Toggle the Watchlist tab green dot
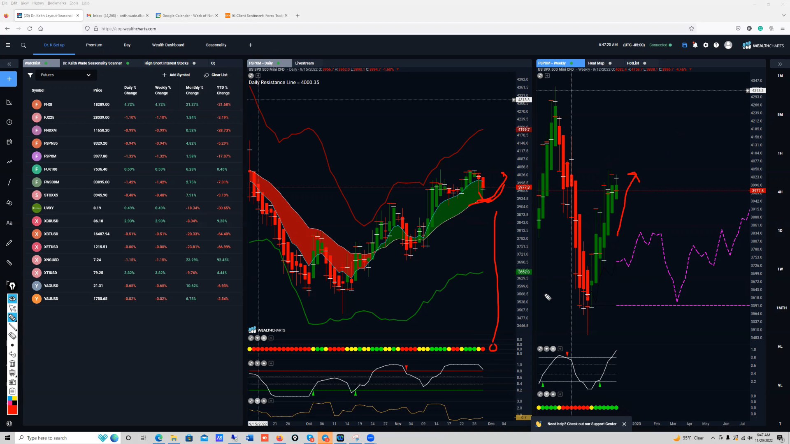 pos(46,63)
